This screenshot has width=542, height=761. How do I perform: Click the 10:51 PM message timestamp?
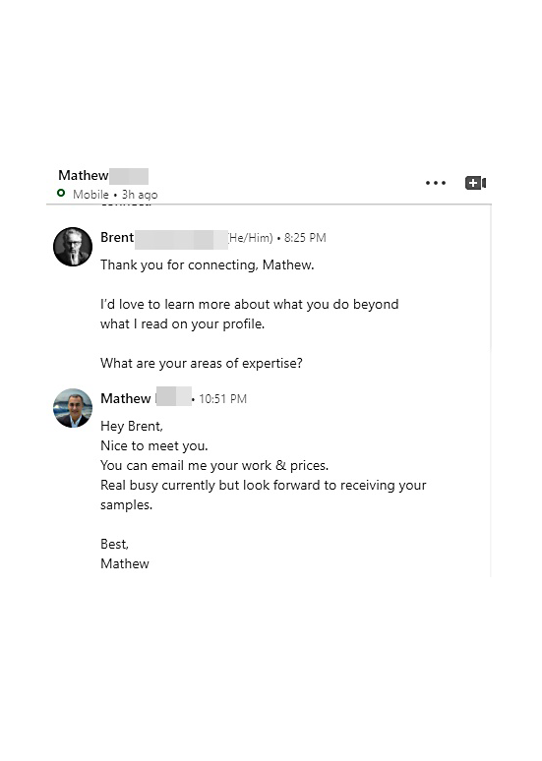223,399
